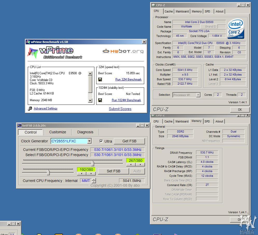Click the Level 2 6144 KBytes value
Image resolution: width=258 pixels, height=235 pixels.
[233, 79]
